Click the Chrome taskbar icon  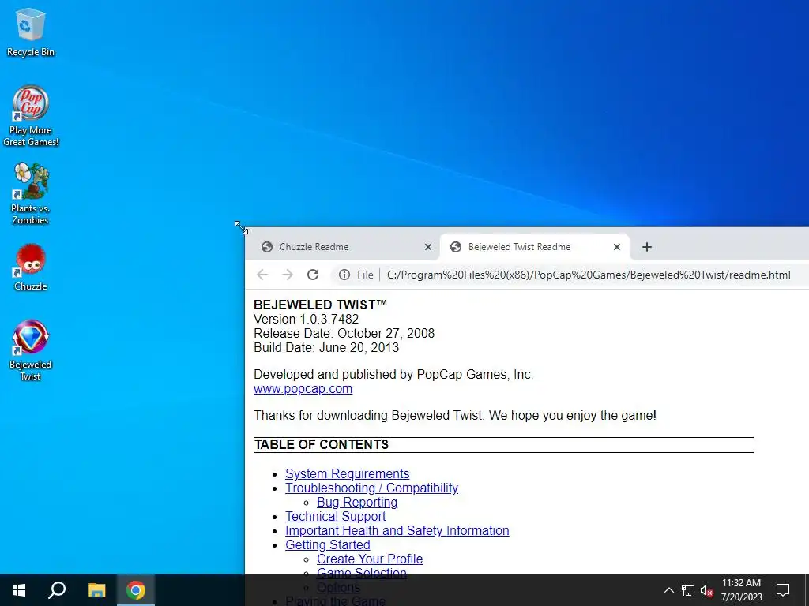[136, 590]
